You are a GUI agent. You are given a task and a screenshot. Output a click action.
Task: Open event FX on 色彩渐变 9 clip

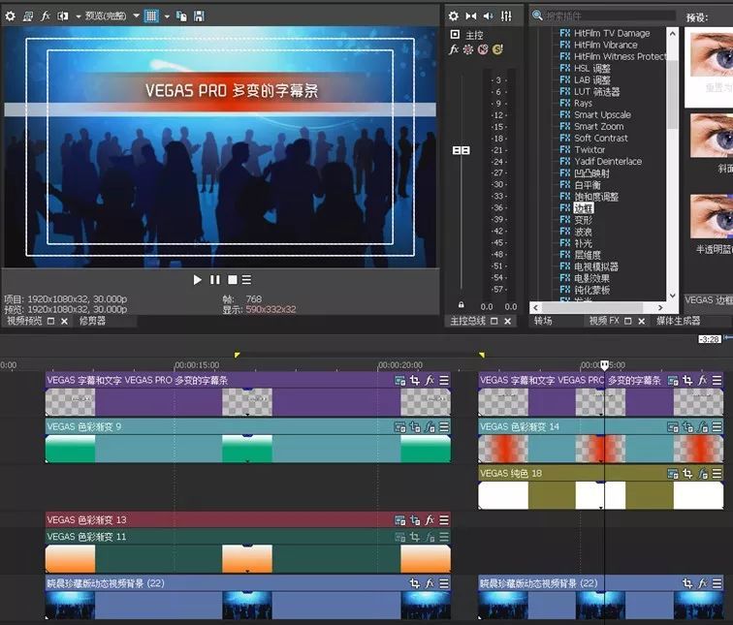430,427
